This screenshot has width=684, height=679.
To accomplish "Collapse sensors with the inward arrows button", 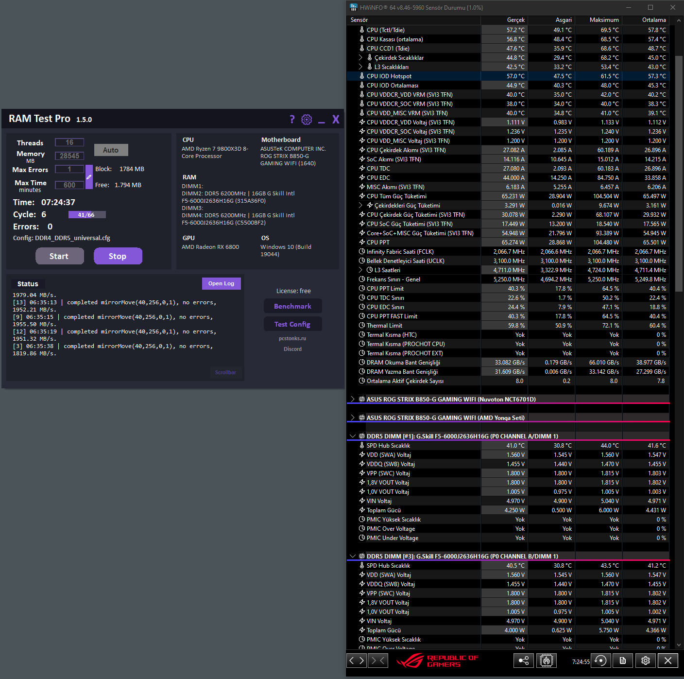I will (377, 660).
